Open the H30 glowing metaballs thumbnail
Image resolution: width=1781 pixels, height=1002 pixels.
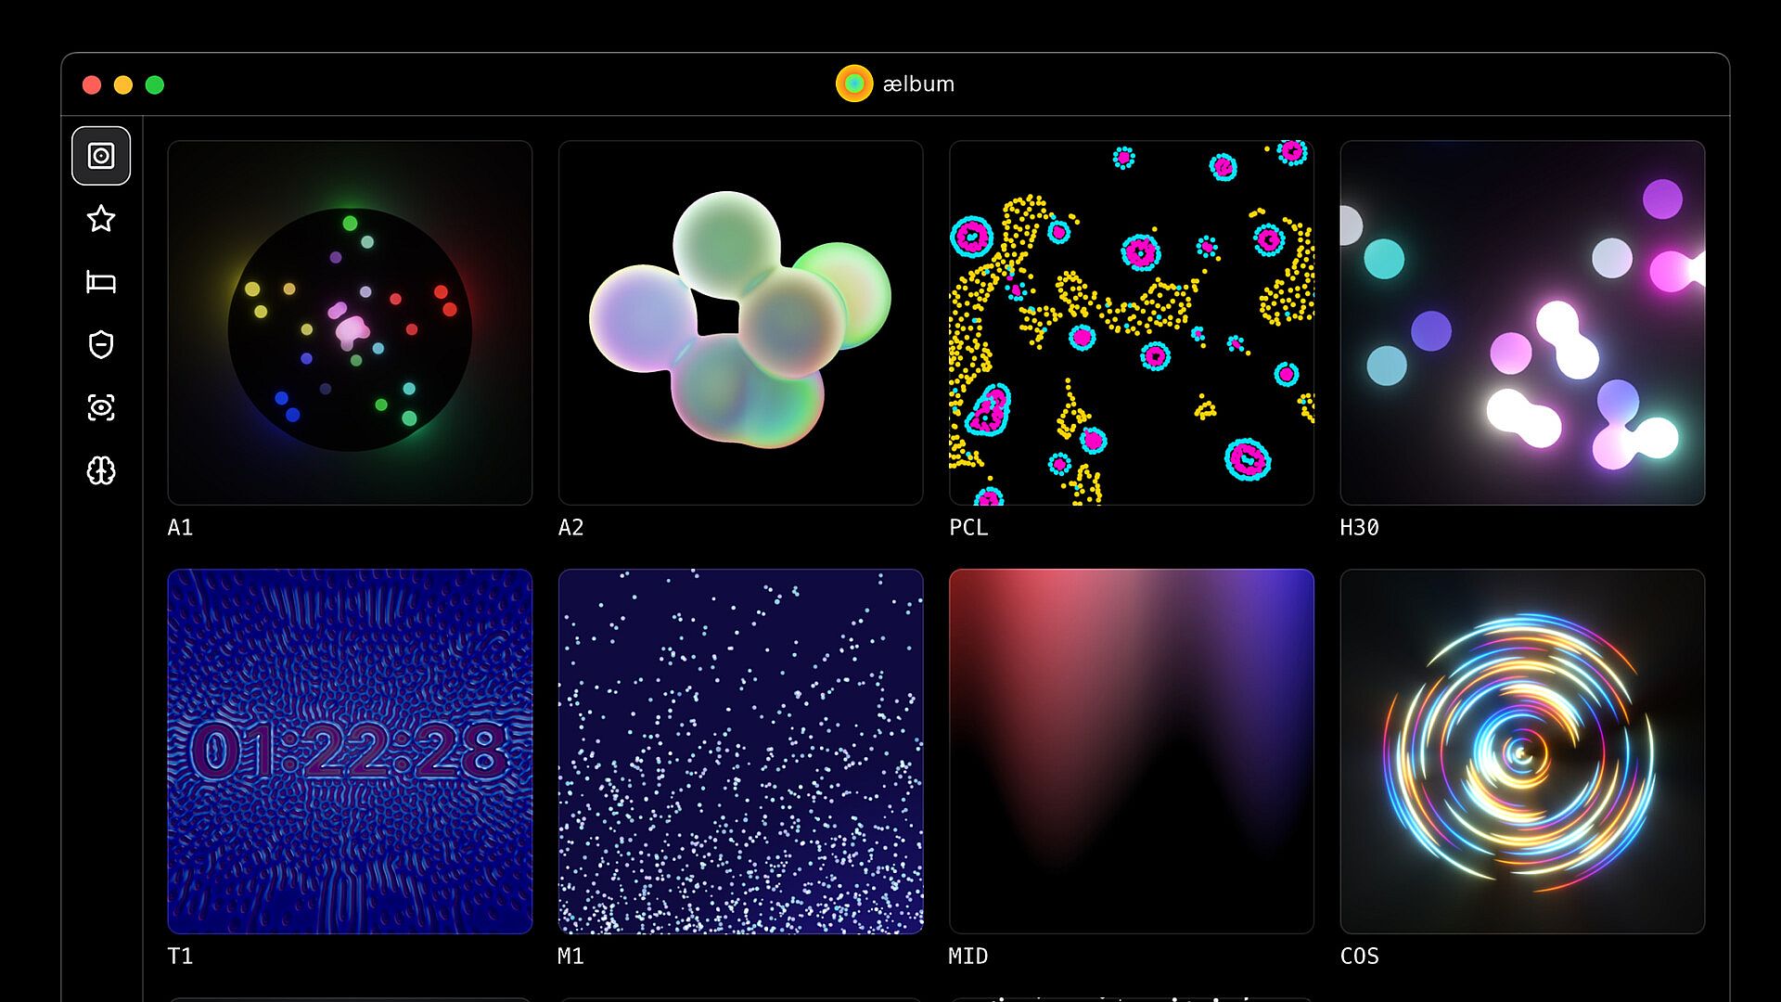point(1521,323)
